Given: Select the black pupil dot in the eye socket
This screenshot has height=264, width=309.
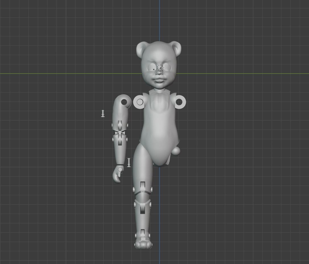Looking at the screenshot, I should click(x=154, y=69).
